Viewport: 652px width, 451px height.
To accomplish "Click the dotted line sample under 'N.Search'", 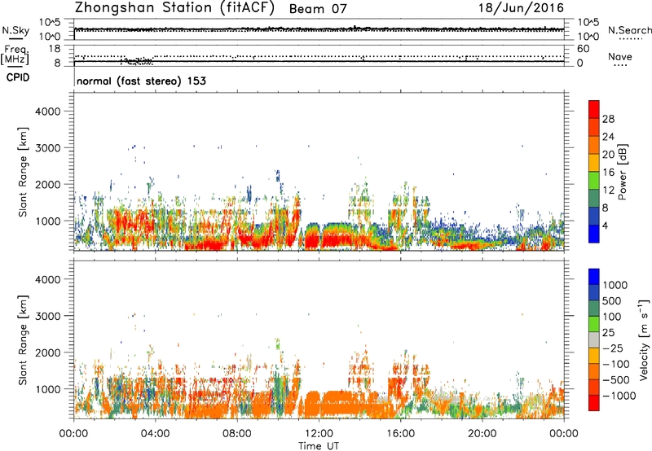I will tap(630, 38).
